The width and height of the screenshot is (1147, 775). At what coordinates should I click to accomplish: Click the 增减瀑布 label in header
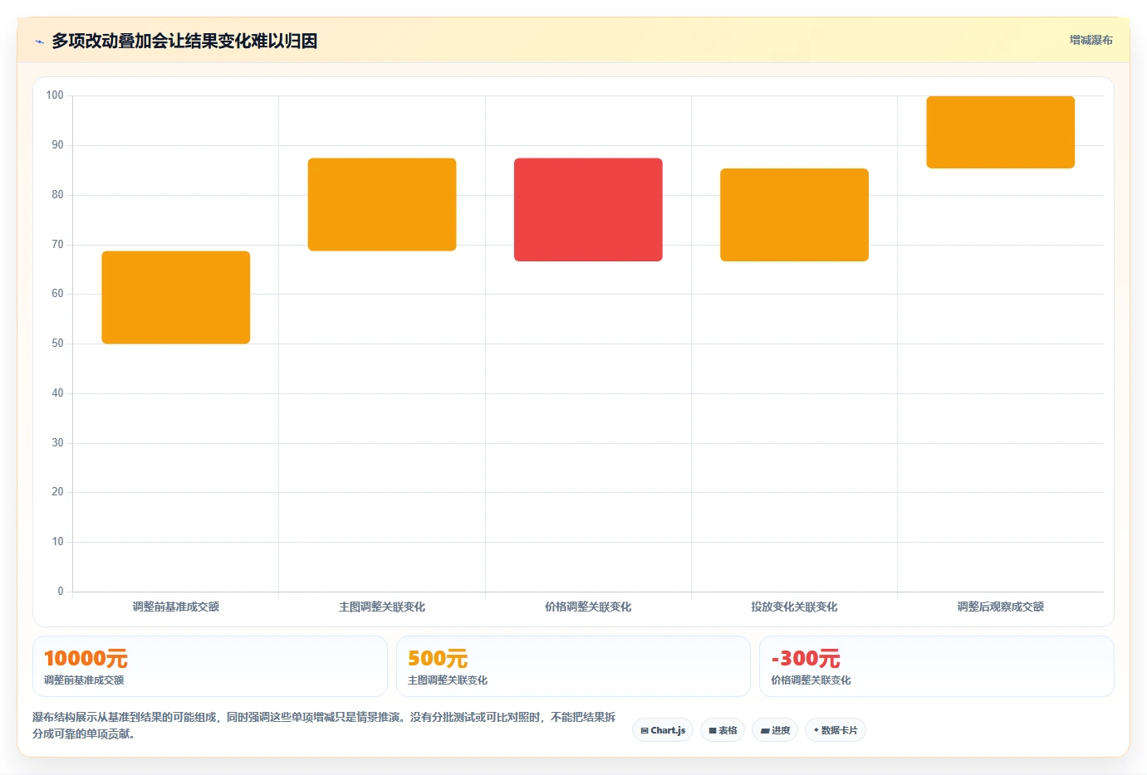tap(1091, 40)
